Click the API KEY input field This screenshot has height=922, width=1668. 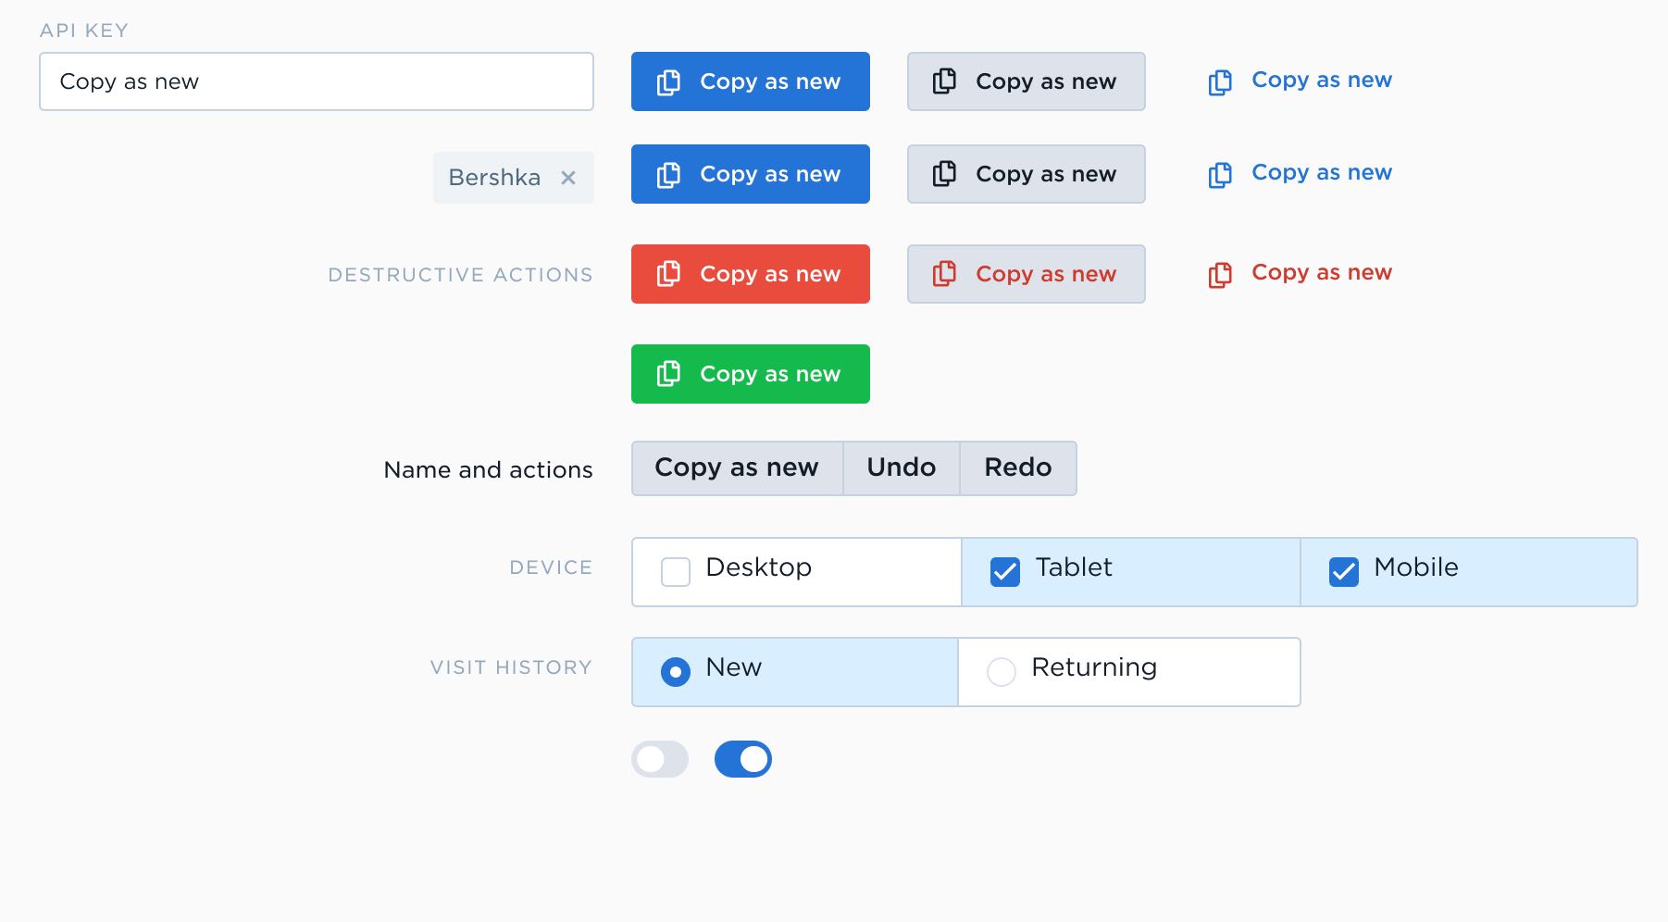tap(317, 81)
